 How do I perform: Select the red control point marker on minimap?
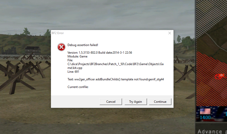(219, 76)
